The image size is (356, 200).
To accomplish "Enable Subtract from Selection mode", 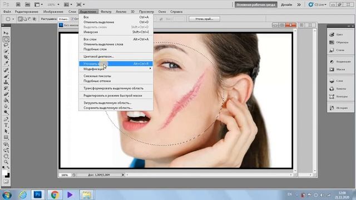I will tap(29, 19).
